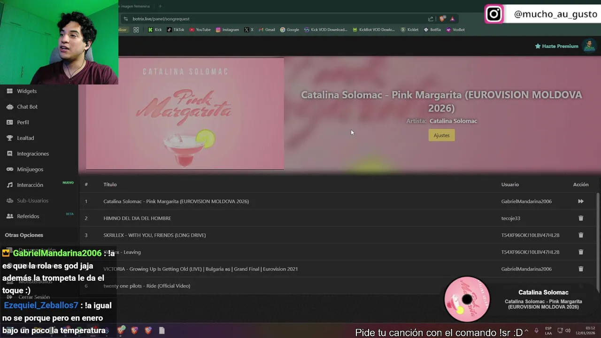Click Usuario column header
Viewport: 601px width, 338px height.
point(510,184)
